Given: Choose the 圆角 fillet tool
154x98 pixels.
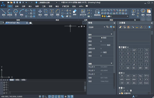Looking at the screenshot, I should (x=58, y=12).
